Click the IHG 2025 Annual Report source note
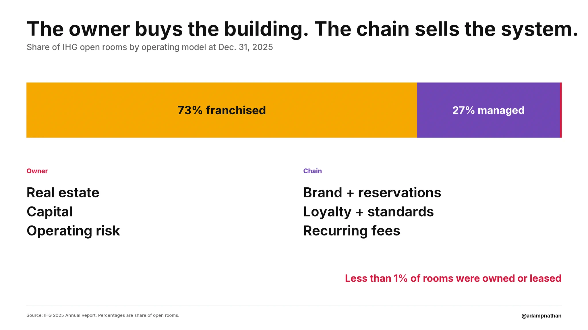 [x=103, y=315]
